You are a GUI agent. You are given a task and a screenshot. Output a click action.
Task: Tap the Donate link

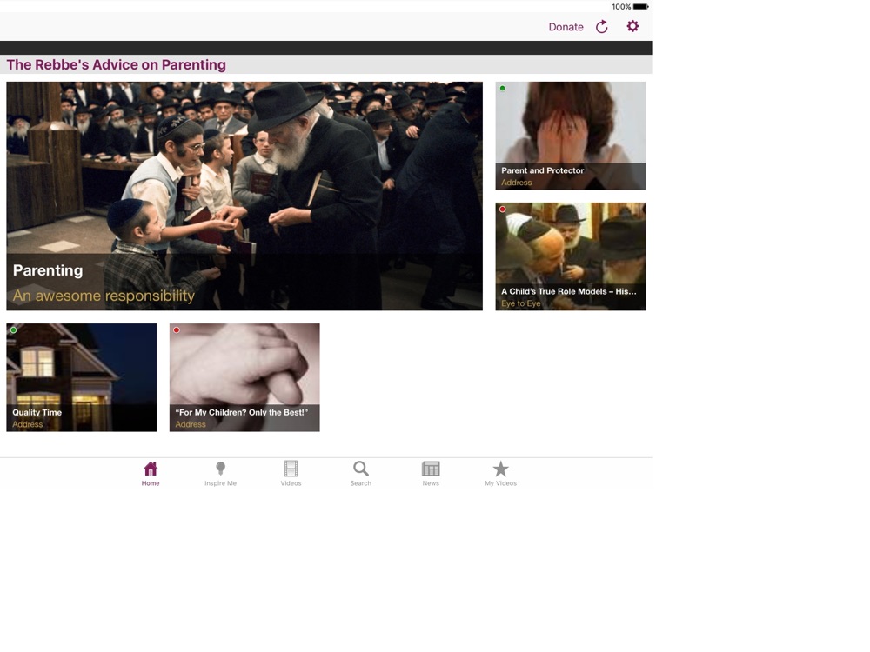click(x=565, y=27)
